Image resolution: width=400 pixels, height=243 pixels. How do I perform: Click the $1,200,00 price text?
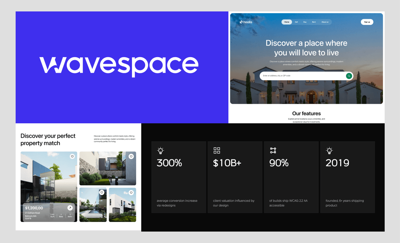(34, 208)
